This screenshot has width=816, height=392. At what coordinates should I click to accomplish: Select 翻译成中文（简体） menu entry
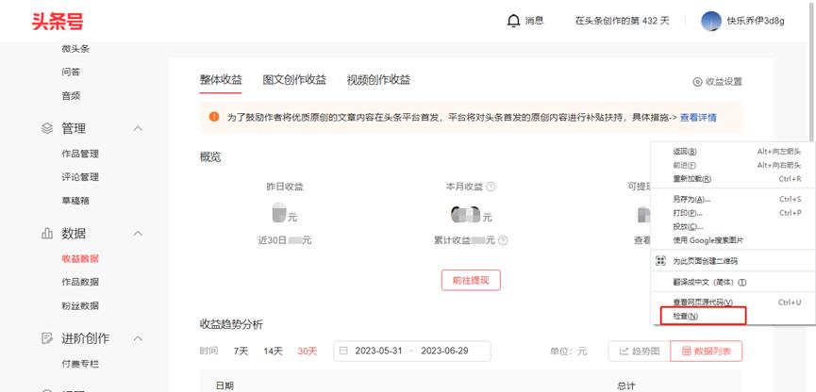pyautogui.click(x=733, y=283)
